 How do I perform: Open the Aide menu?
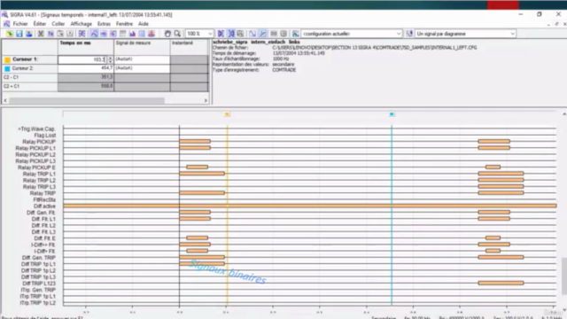point(144,24)
